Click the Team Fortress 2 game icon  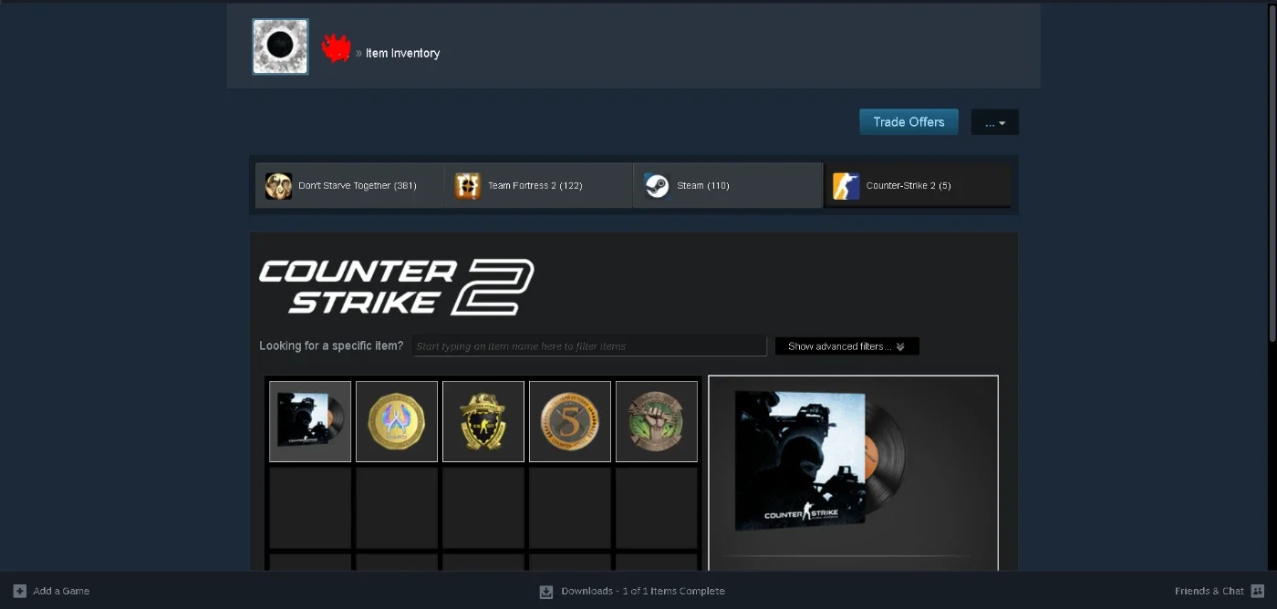[x=468, y=186]
